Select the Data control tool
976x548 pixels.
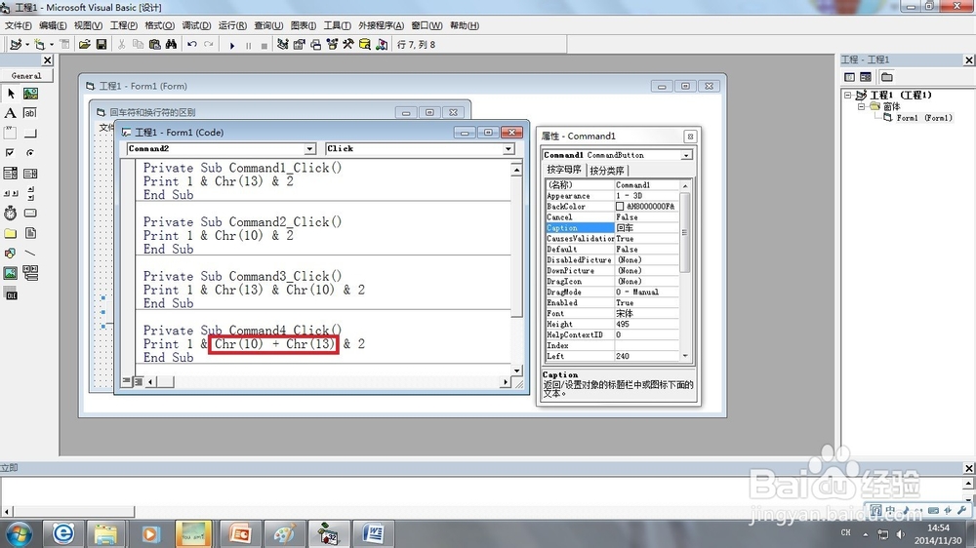click(x=30, y=273)
